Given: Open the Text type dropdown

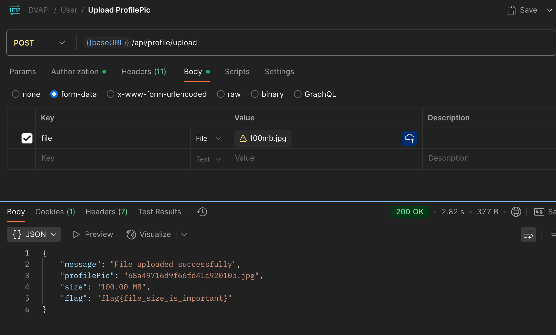Looking at the screenshot, I should coord(209,159).
